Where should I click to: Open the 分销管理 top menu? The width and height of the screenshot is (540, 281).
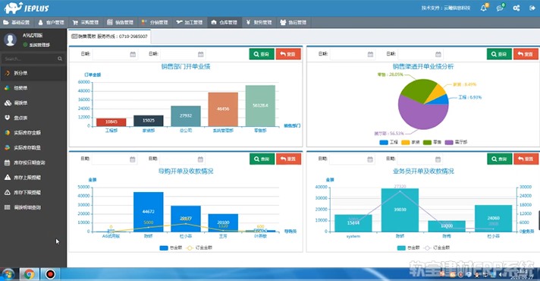[155, 23]
